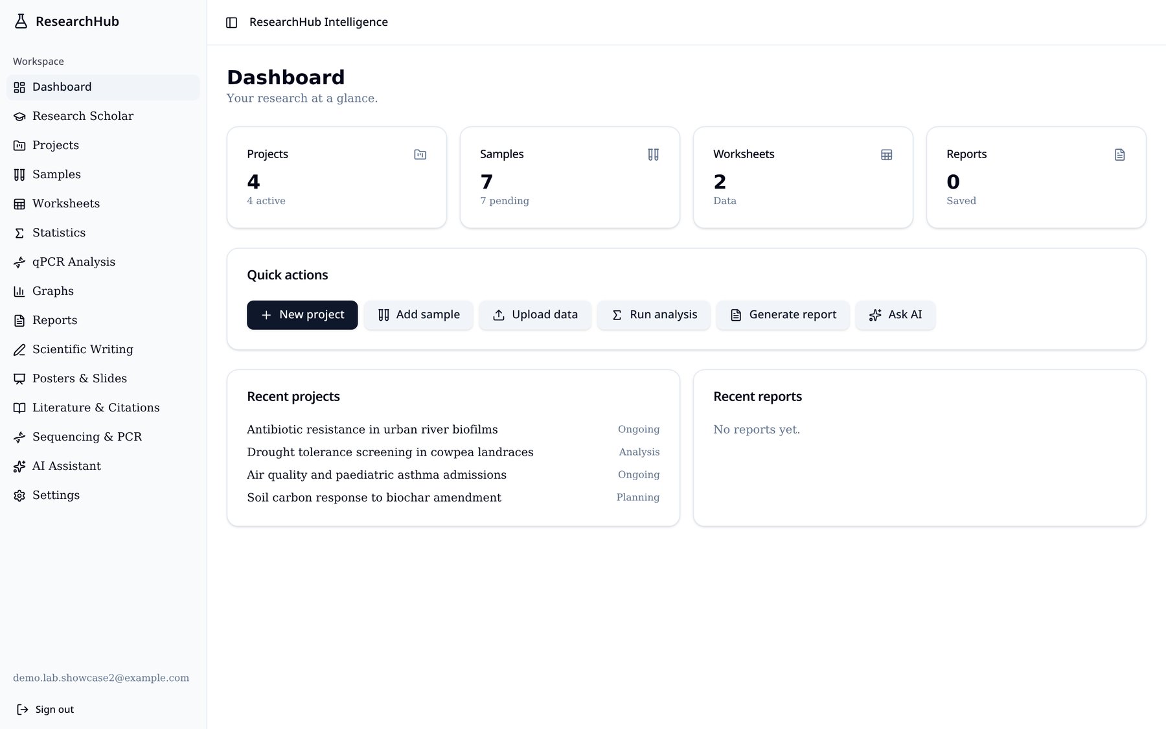Click the Projects folder icon in sidebar
Image resolution: width=1166 pixels, height=729 pixels.
click(x=19, y=146)
